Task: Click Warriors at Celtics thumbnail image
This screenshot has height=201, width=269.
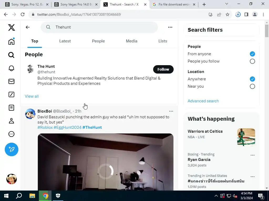Action: pos(246,137)
